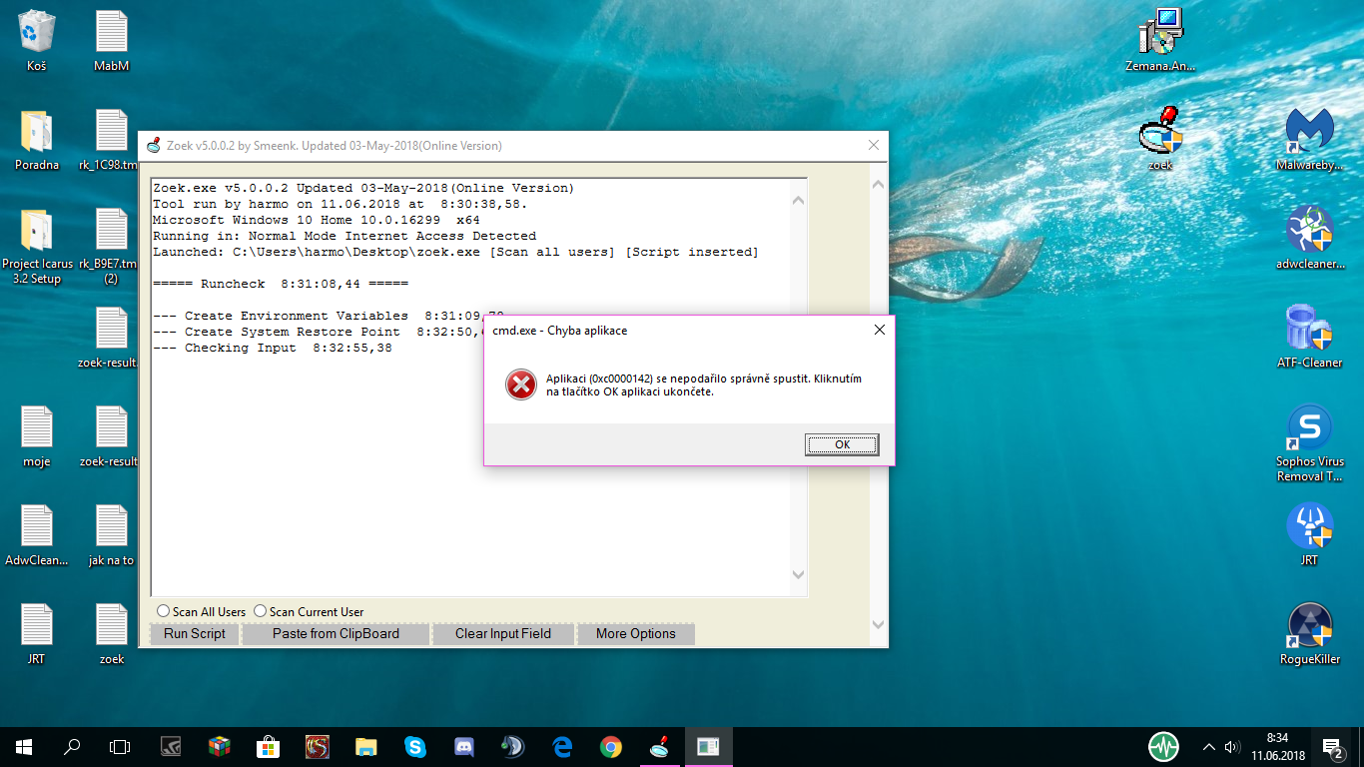Open the adwcleaner desktop icon
The width and height of the screenshot is (1364, 767).
[x=1309, y=231]
